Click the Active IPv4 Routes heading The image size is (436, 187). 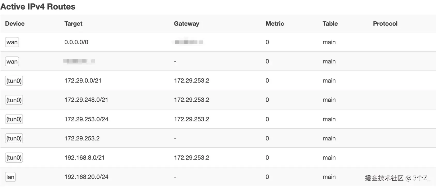(x=38, y=7)
